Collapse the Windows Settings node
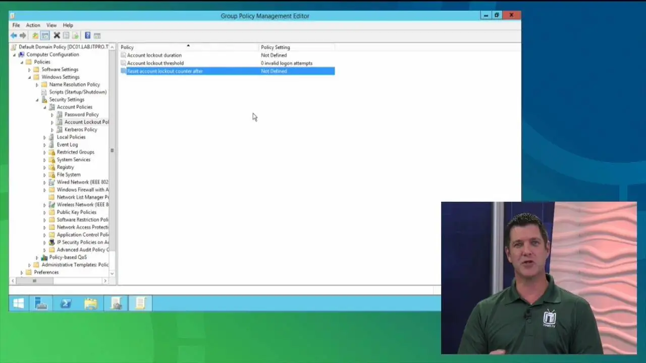The width and height of the screenshot is (646, 363). point(29,77)
